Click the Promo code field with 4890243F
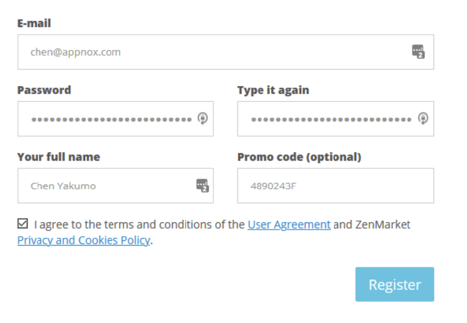This screenshot has width=467, height=323. [x=336, y=186]
